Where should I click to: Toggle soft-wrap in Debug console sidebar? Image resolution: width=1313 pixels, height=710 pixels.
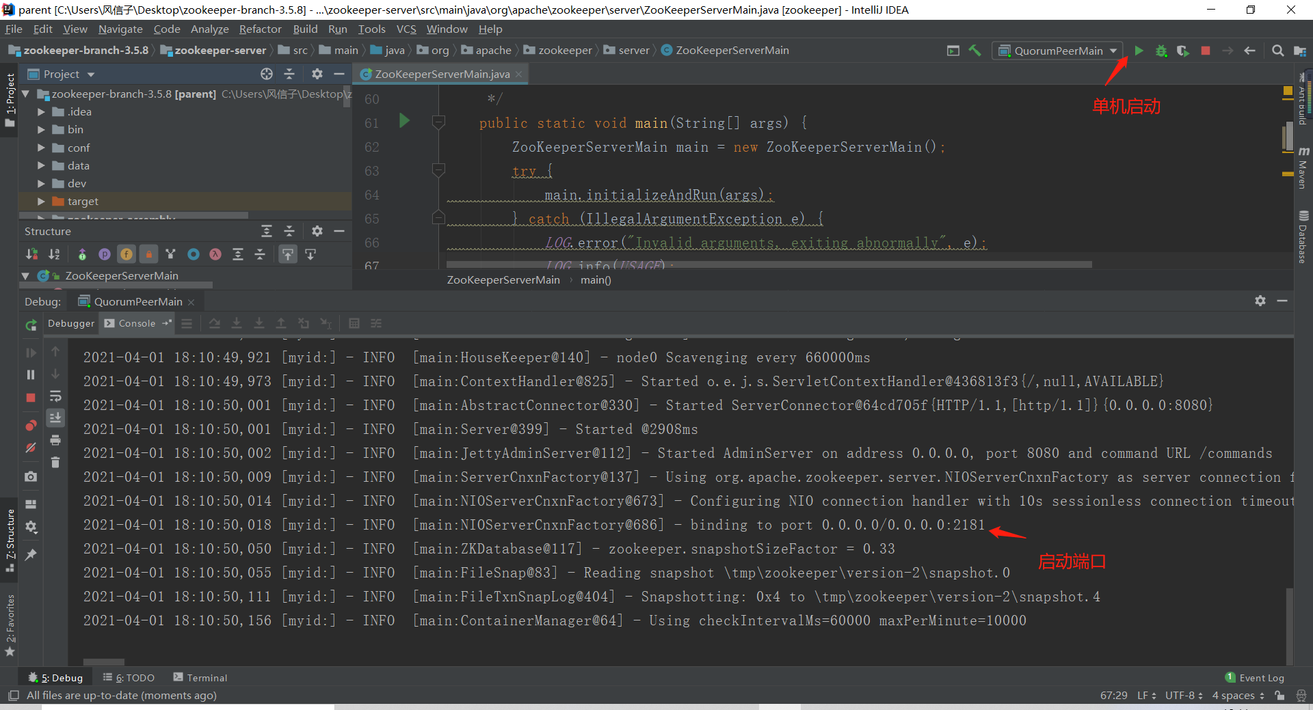[x=55, y=396]
